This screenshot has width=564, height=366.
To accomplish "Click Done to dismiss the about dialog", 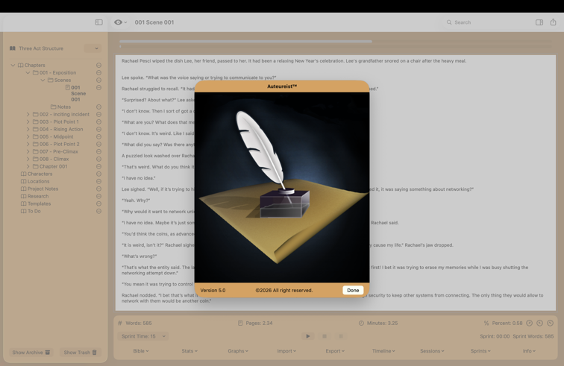I will [x=352, y=290].
